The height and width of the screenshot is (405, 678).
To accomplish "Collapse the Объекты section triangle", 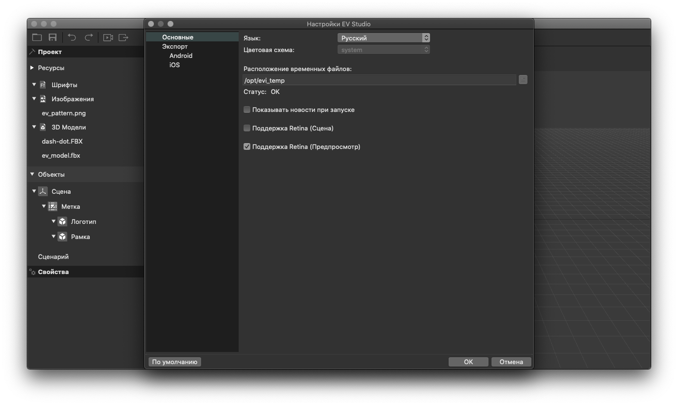I will point(32,174).
